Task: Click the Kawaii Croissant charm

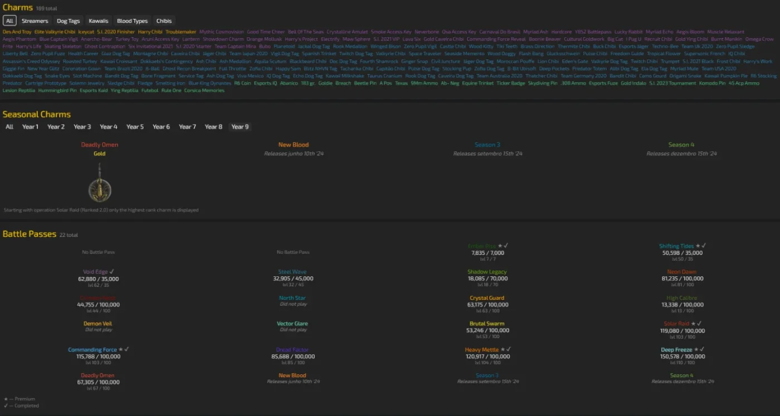Action: point(119,61)
